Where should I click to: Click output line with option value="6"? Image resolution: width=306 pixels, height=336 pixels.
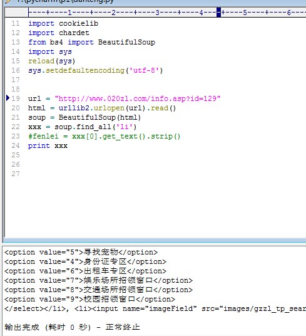tap(85, 271)
